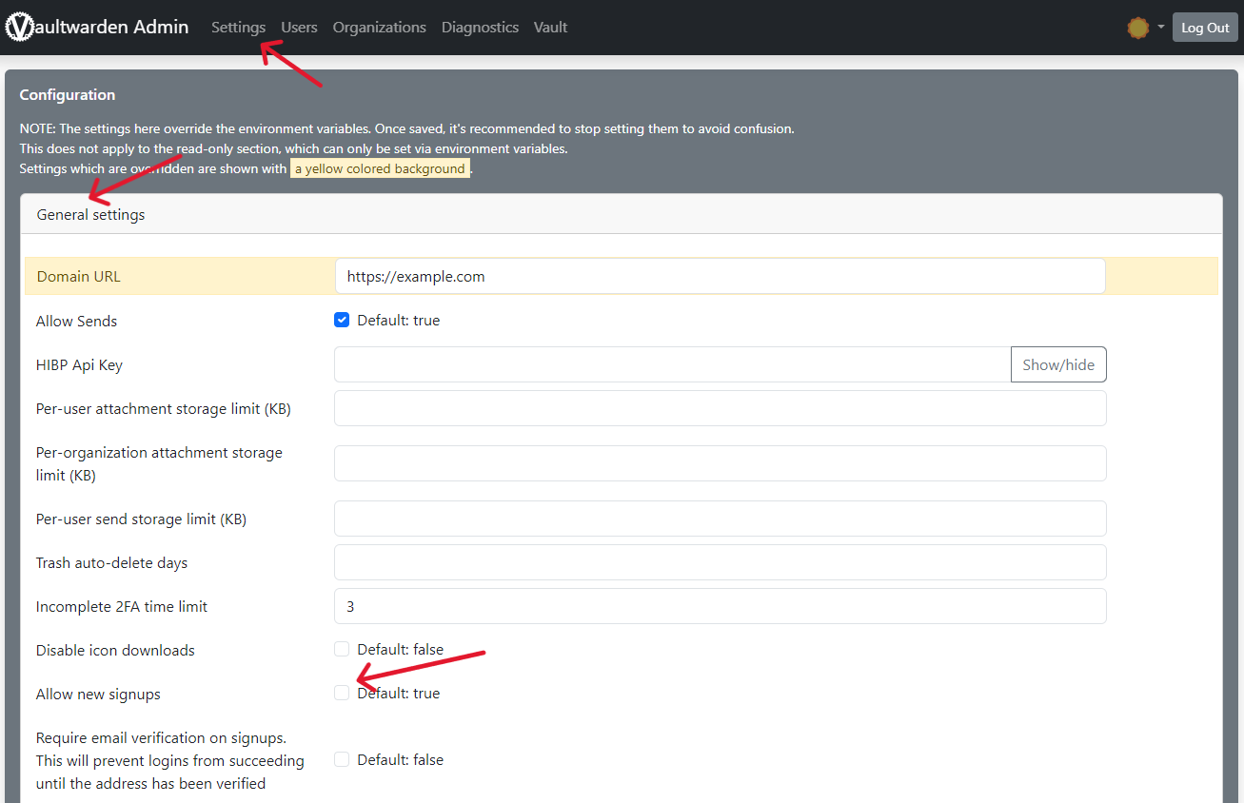Click the Allow Sends label

point(77,322)
